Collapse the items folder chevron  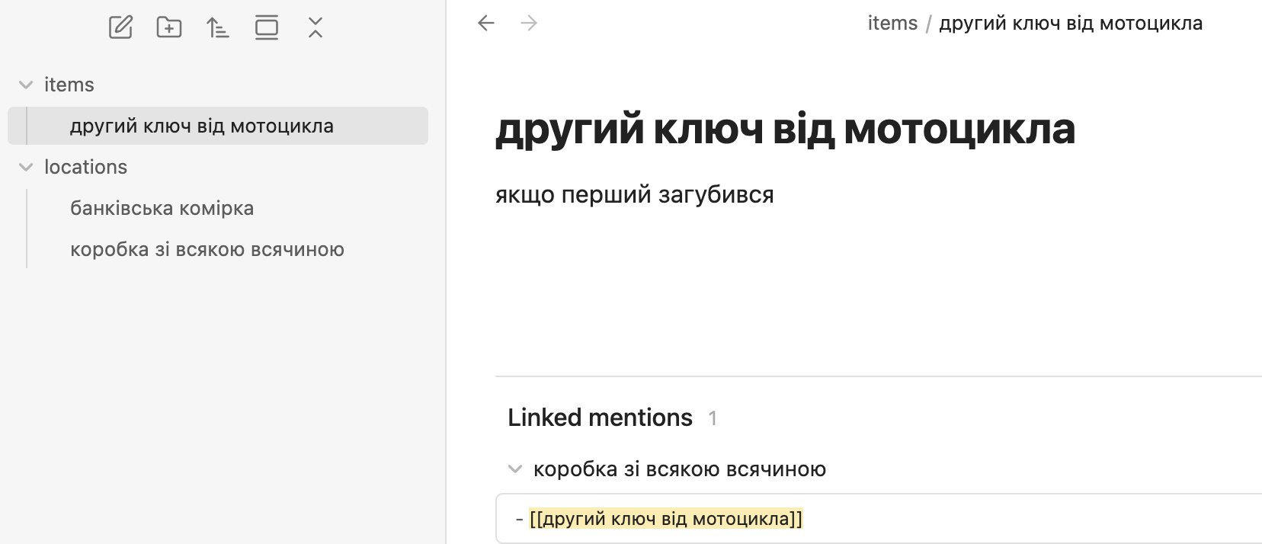point(26,85)
